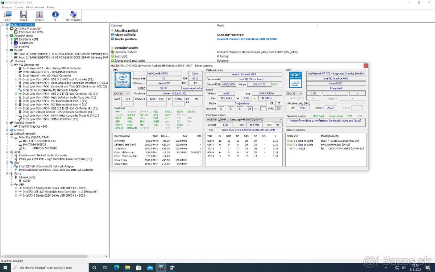This screenshot has width=435, height=272.
Task: Launch Driver Update from toolbar
Action: coord(73,15)
